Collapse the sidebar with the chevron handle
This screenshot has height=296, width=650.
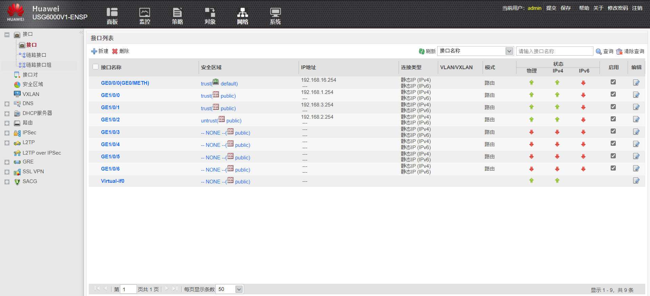[x=81, y=33]
